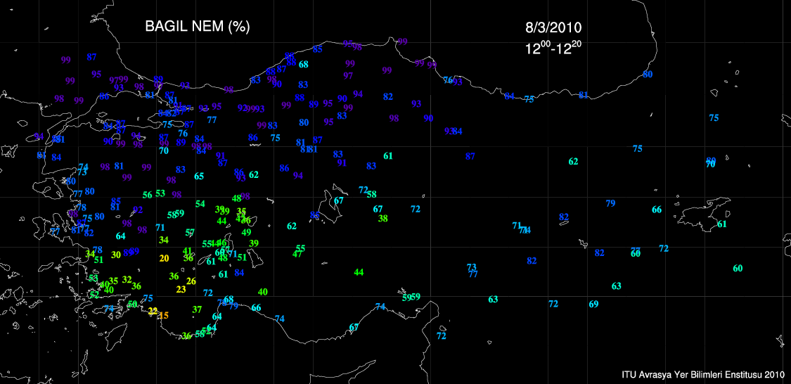Screen dimensions: 791x384
Task: Click the green 38 humidity reading
Action: click(x=382, y=218)
